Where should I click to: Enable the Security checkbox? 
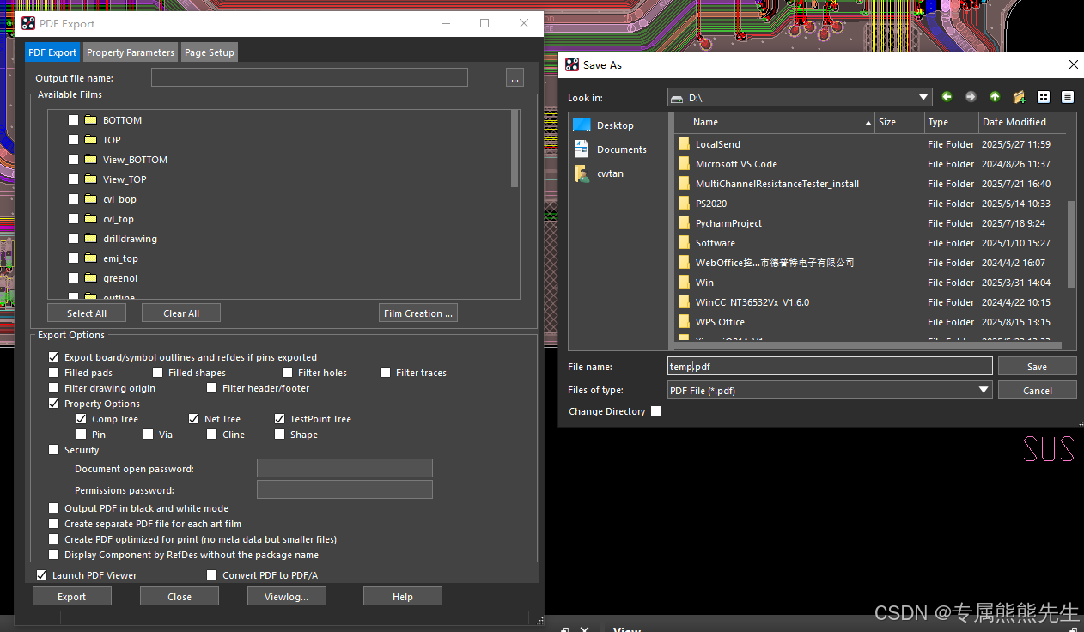click(54, 450)
